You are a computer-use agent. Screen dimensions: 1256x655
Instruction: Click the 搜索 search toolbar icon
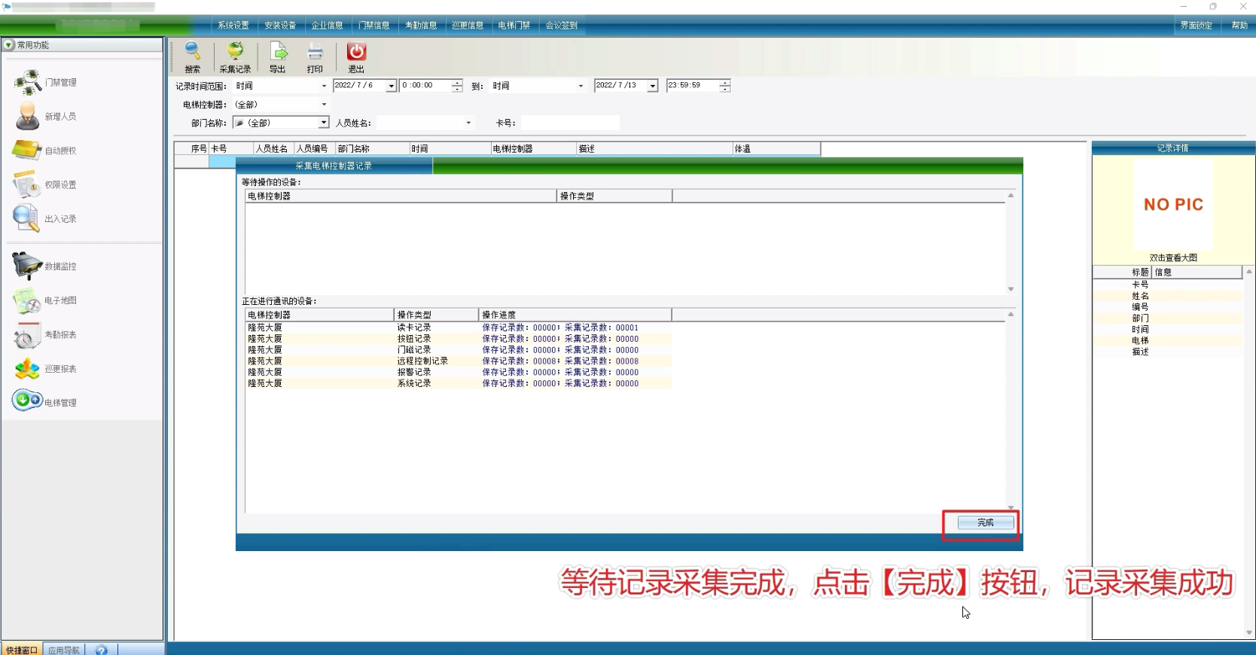coord(193,57)
